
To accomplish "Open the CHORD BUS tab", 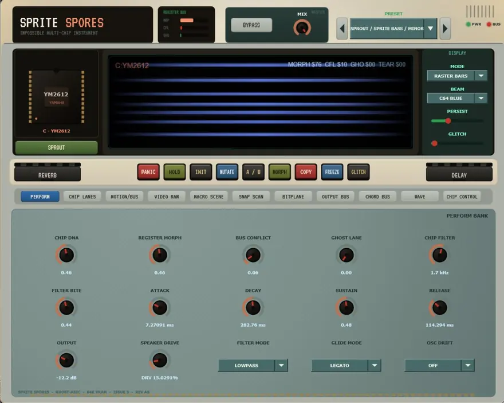I will click(x=377, y=197).
